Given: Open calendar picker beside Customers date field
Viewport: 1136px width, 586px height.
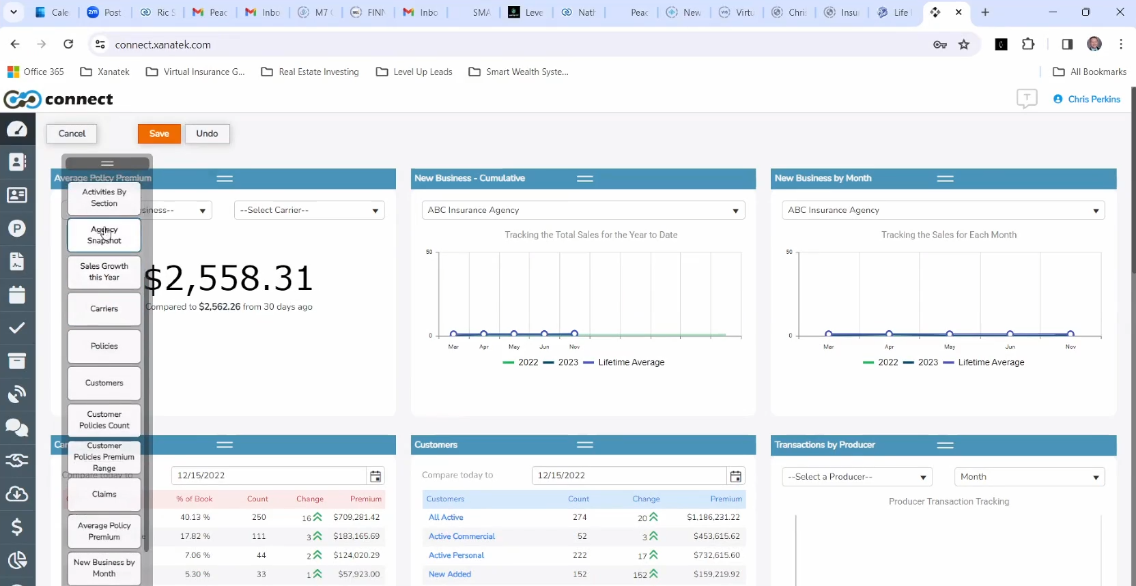Looking at the screenshot, I should click(x=735, y=476).
